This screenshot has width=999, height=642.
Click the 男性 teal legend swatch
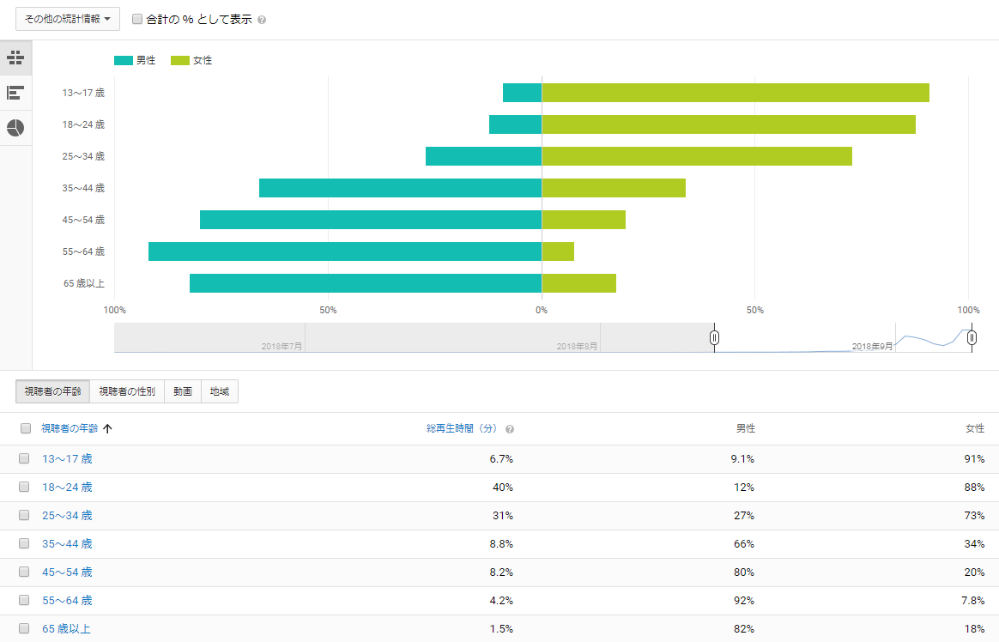click(123, 60)
